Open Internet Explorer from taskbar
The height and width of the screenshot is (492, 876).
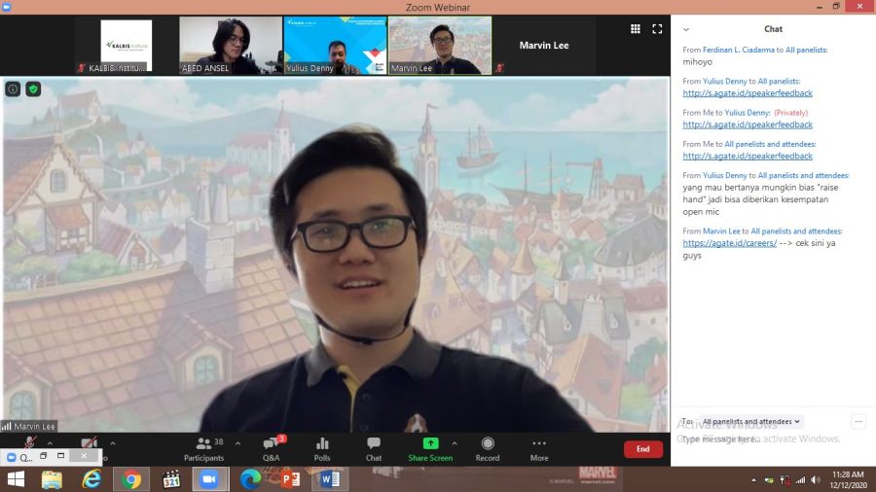(91, 479)
